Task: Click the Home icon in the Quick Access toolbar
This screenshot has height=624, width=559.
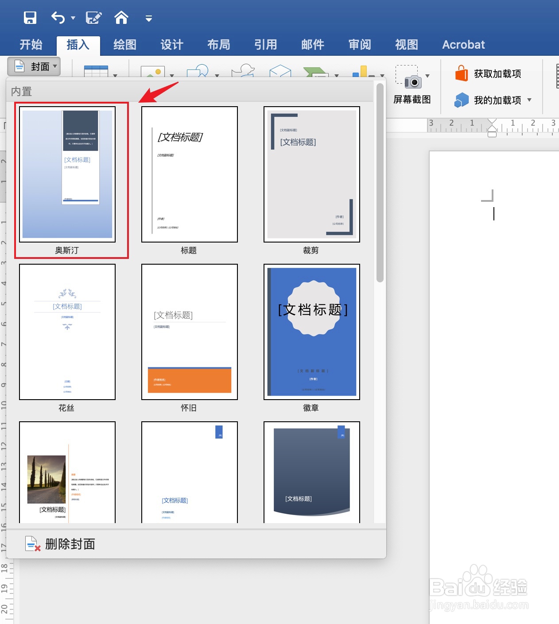Action: [121, 18]
